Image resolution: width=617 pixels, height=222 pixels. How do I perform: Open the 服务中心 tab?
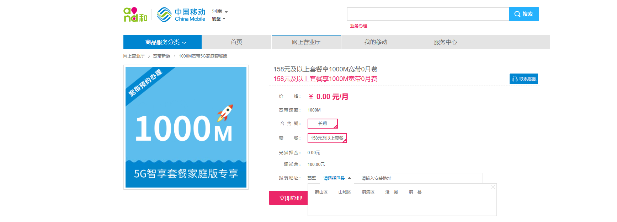pos(446,42)
